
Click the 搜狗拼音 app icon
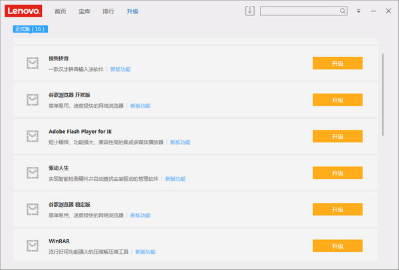coord(33,63)
